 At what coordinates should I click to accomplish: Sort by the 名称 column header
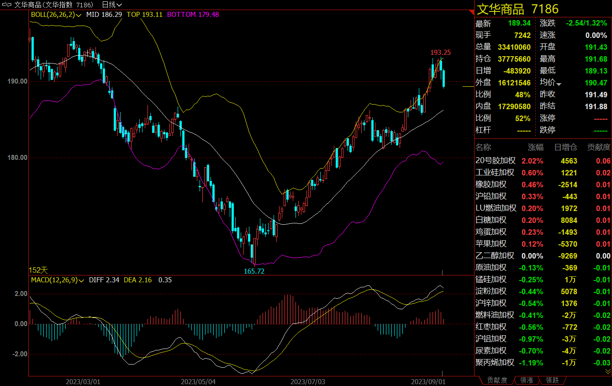(483, 148)
